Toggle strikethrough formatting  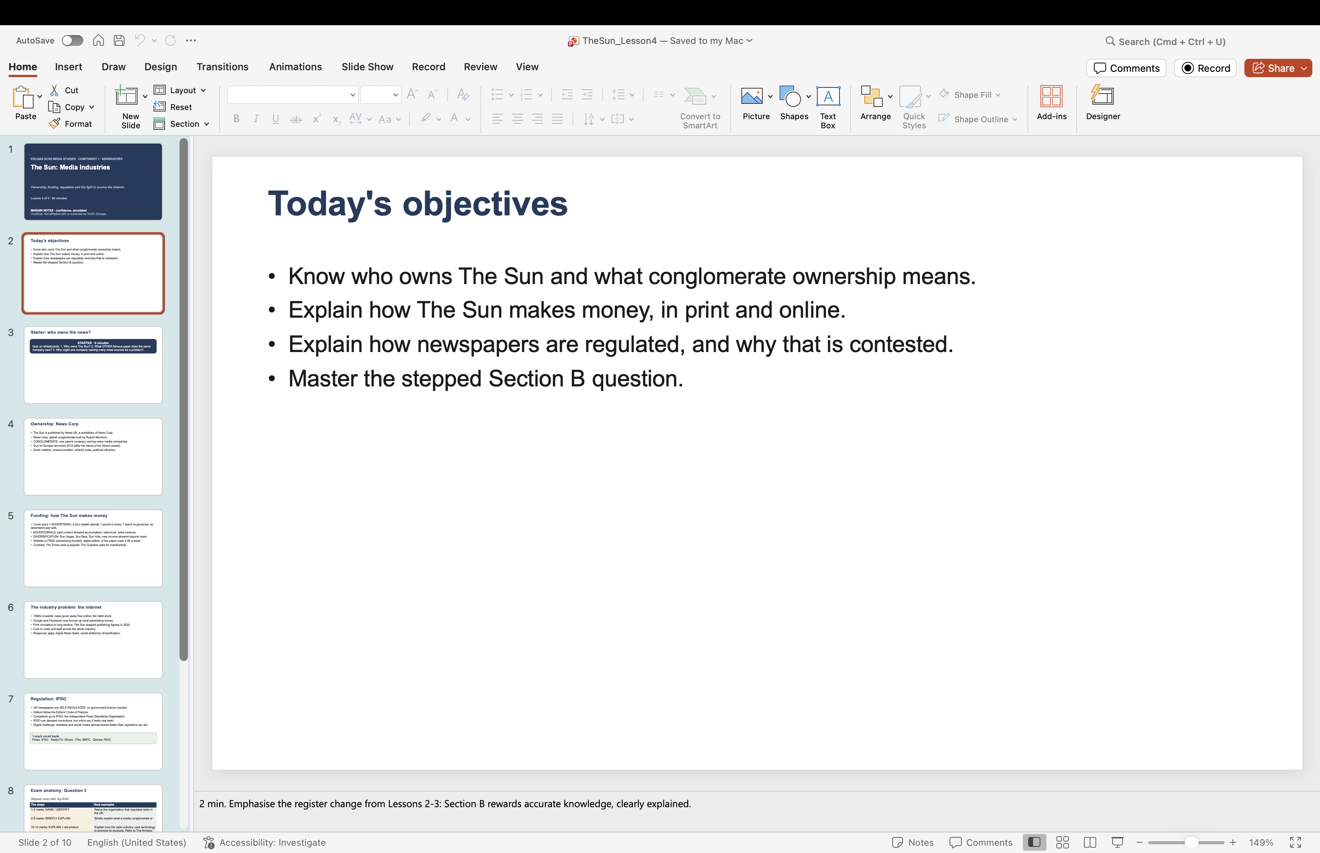coord(296,119)
